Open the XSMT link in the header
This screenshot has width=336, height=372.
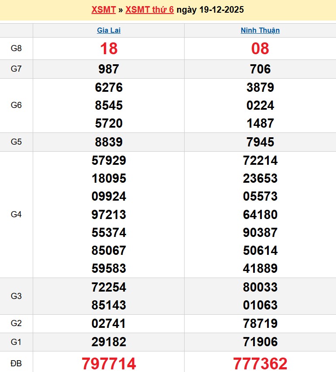(103, 10)
